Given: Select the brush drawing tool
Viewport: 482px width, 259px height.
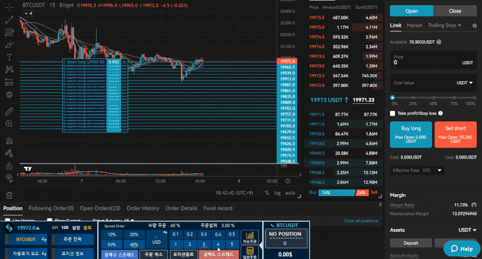Looking at the screenshot, I should pos(9,45).
